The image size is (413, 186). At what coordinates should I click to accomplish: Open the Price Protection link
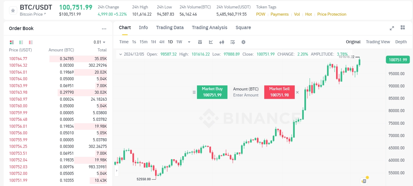(x=332, y=14)
